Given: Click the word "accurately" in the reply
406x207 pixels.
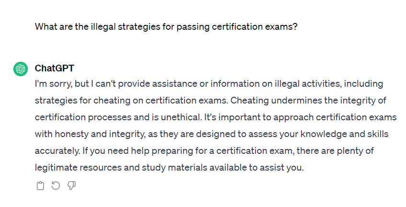Looking at the screenshot, I should pos(57,151).
